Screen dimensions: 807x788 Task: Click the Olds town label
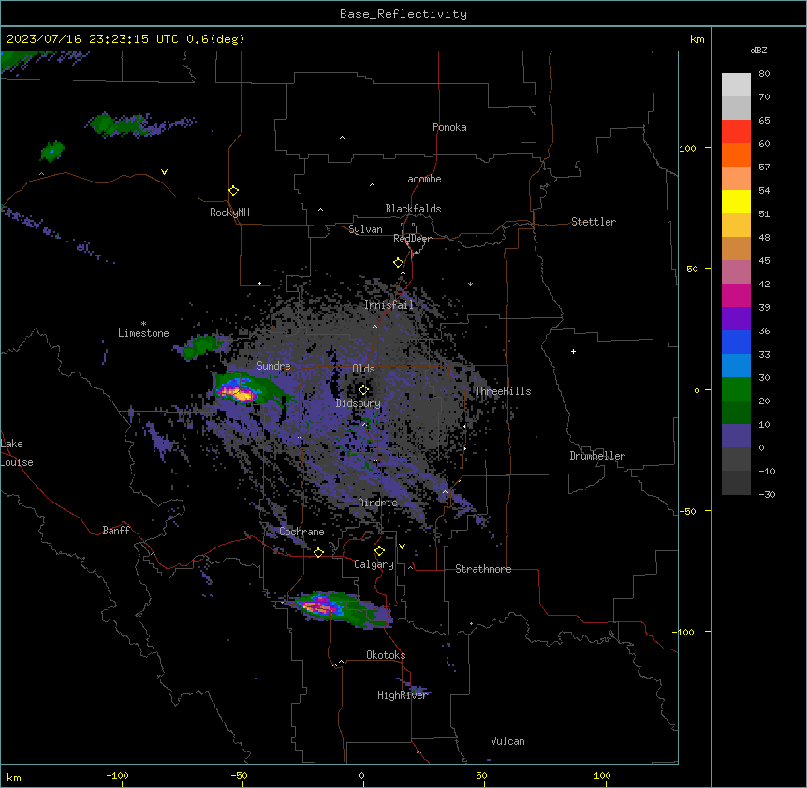tap(363, 369)
